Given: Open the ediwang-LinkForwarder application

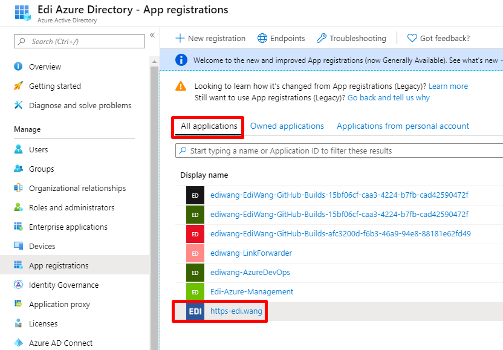Looking at the screenshot, I should (x=251, y=253).
